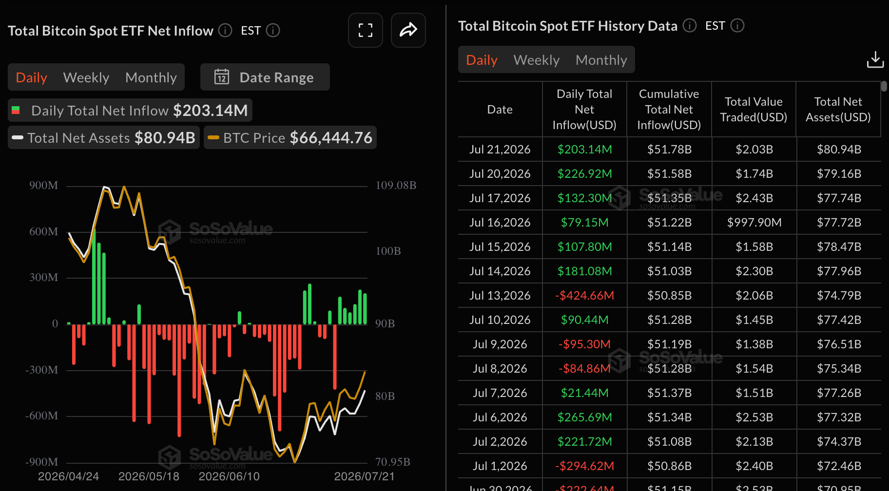Click Total Net Assets(USD) column header
Viewport: 889px width, 491px height.
[x=838, y=110]
